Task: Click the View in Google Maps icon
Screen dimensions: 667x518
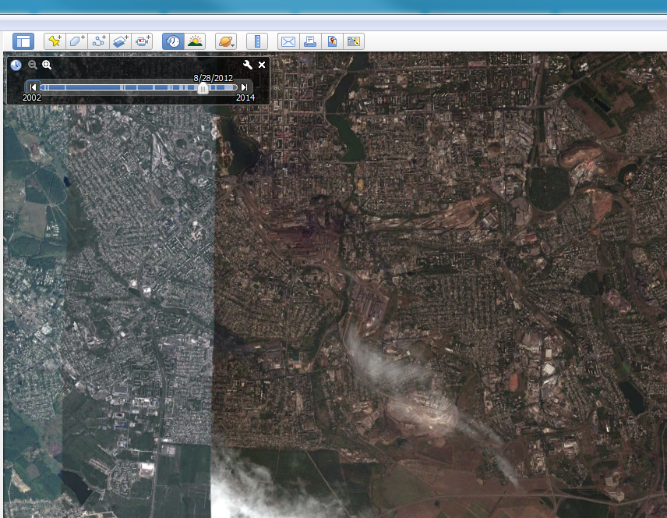Action: click(332, 41)
